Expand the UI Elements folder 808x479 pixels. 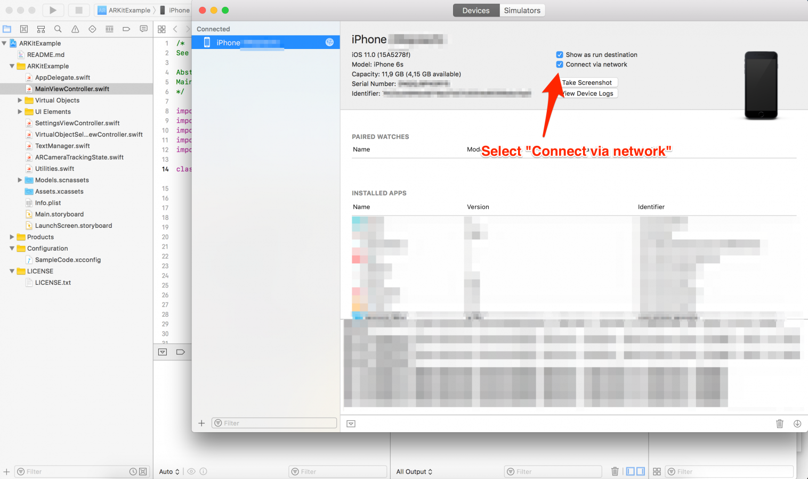(x=20, y=112)
